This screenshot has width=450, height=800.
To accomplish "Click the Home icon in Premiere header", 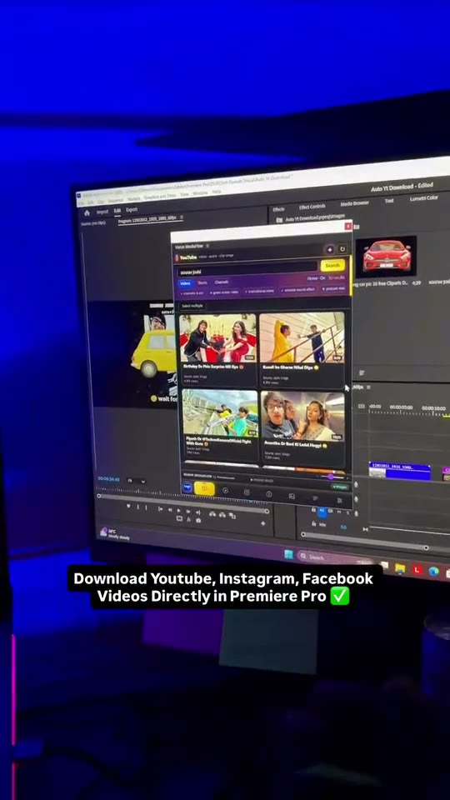I will [87, 213].
